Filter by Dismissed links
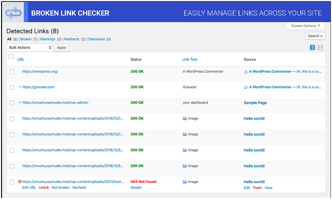Viewport: 332px width, 199px height. (96, 39)
